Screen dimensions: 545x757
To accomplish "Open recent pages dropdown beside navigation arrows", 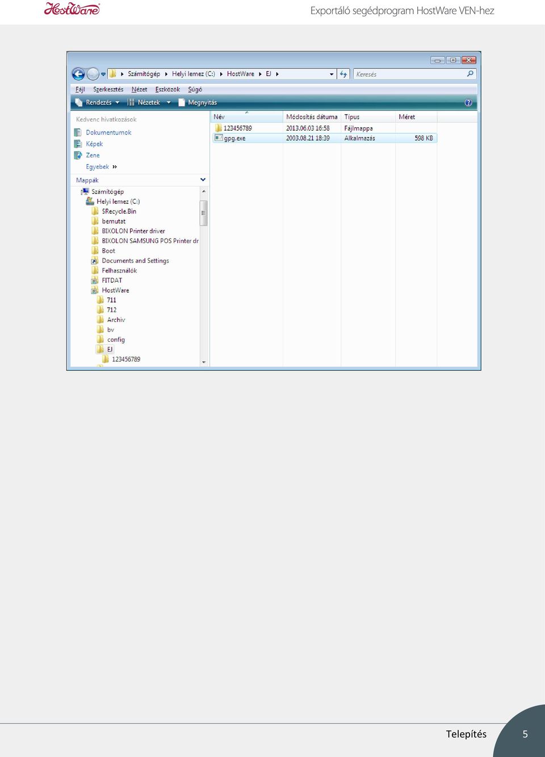I will (x=103, y=74).
